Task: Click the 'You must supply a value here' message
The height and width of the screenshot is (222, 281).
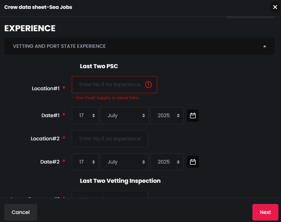Action: (106, 98)
